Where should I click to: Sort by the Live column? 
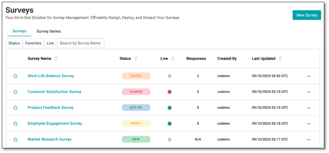pyautogui.click(x=173, y=59)
